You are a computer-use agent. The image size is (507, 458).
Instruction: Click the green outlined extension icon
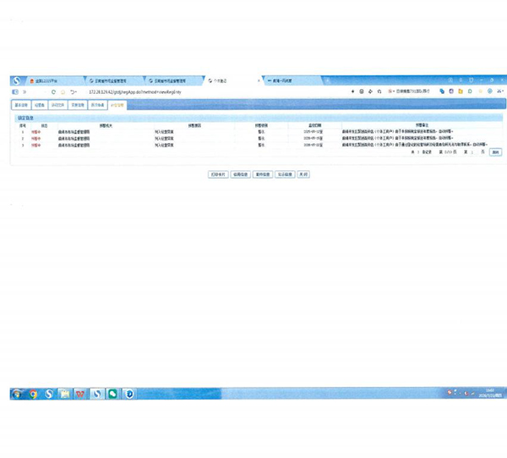click(470, 91)
